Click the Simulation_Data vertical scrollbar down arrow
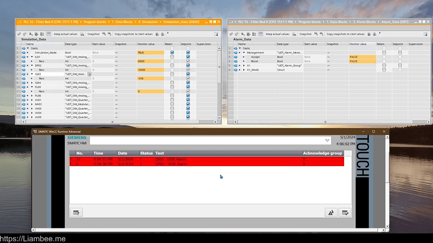Screen dimensions: 433x243 tap(220, 117)
